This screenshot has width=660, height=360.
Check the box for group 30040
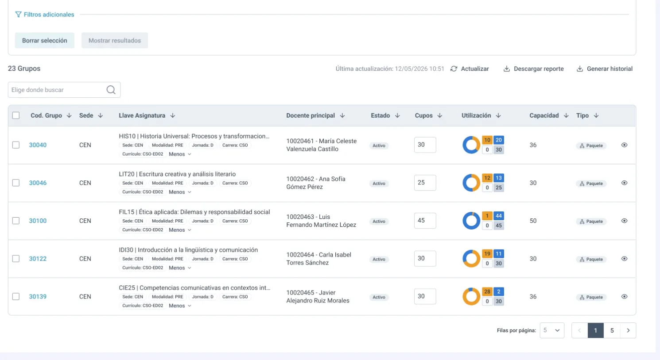coord(16,145)
